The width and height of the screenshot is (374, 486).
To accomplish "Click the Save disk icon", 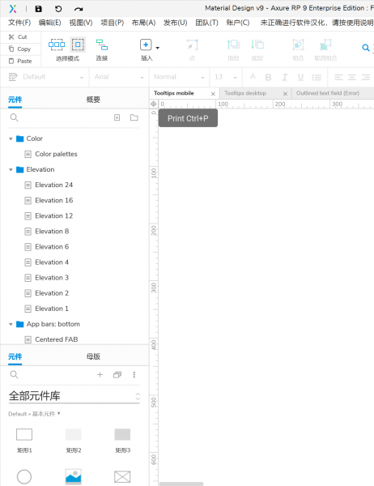I will tap(38, 9).
